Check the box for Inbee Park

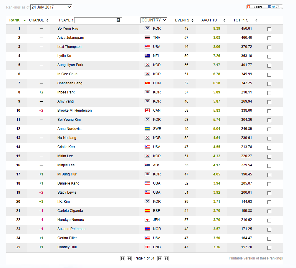click(269, 93)
